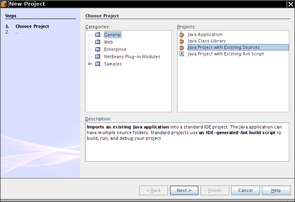Select the Web category
Image resolution: width=295 pixels, height=202 pixels.
point(109,42)
